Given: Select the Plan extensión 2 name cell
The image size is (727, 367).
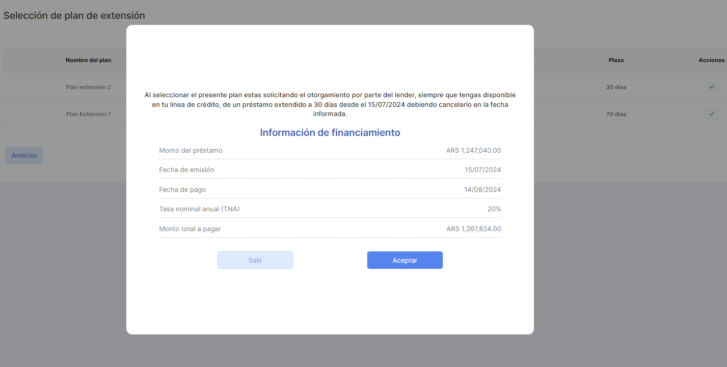Looking at the screenshot, I should pos(88,87).
